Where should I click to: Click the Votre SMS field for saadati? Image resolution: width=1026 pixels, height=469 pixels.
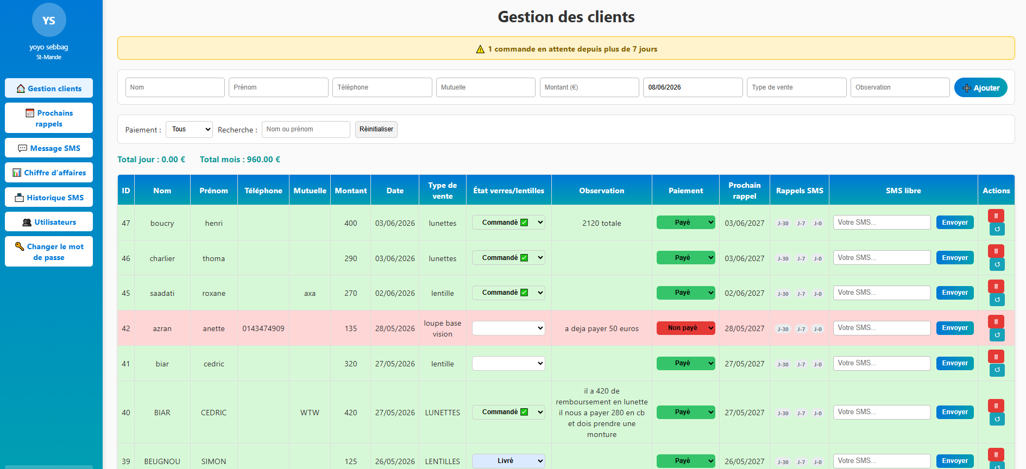click(882, 293)
